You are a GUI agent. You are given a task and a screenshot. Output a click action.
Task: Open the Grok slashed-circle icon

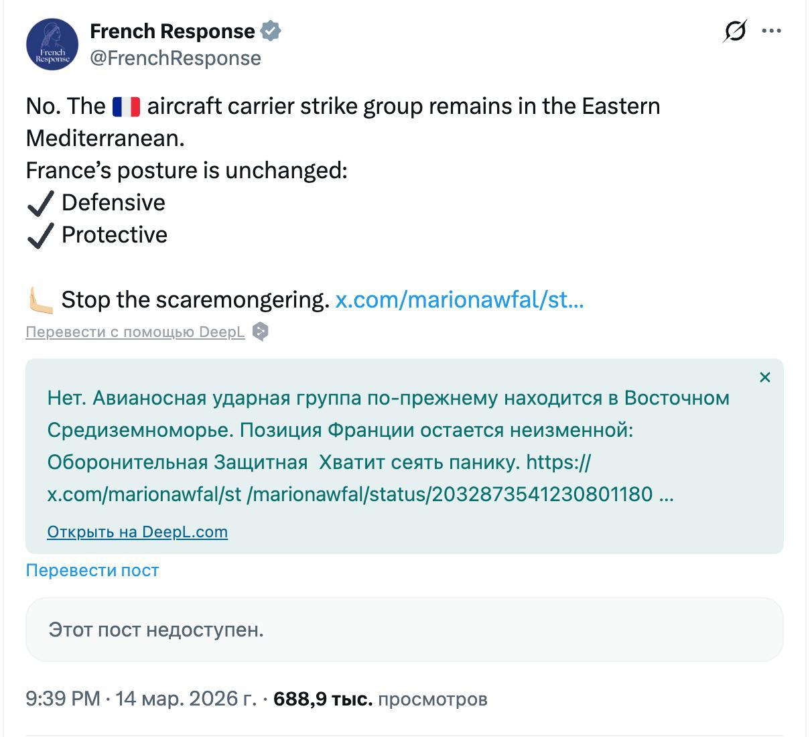(x=735, y=31)
